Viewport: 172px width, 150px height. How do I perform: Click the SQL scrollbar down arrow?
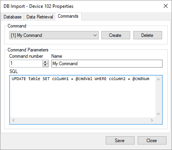(x=159, y=114)
